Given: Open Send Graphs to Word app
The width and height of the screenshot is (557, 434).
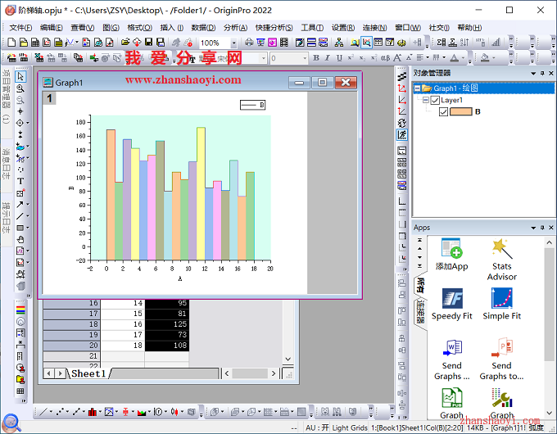Looking at the screenshot, I should tap(451, 359).
